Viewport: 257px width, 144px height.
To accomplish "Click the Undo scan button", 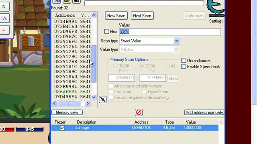I will [x=194, y=16].
